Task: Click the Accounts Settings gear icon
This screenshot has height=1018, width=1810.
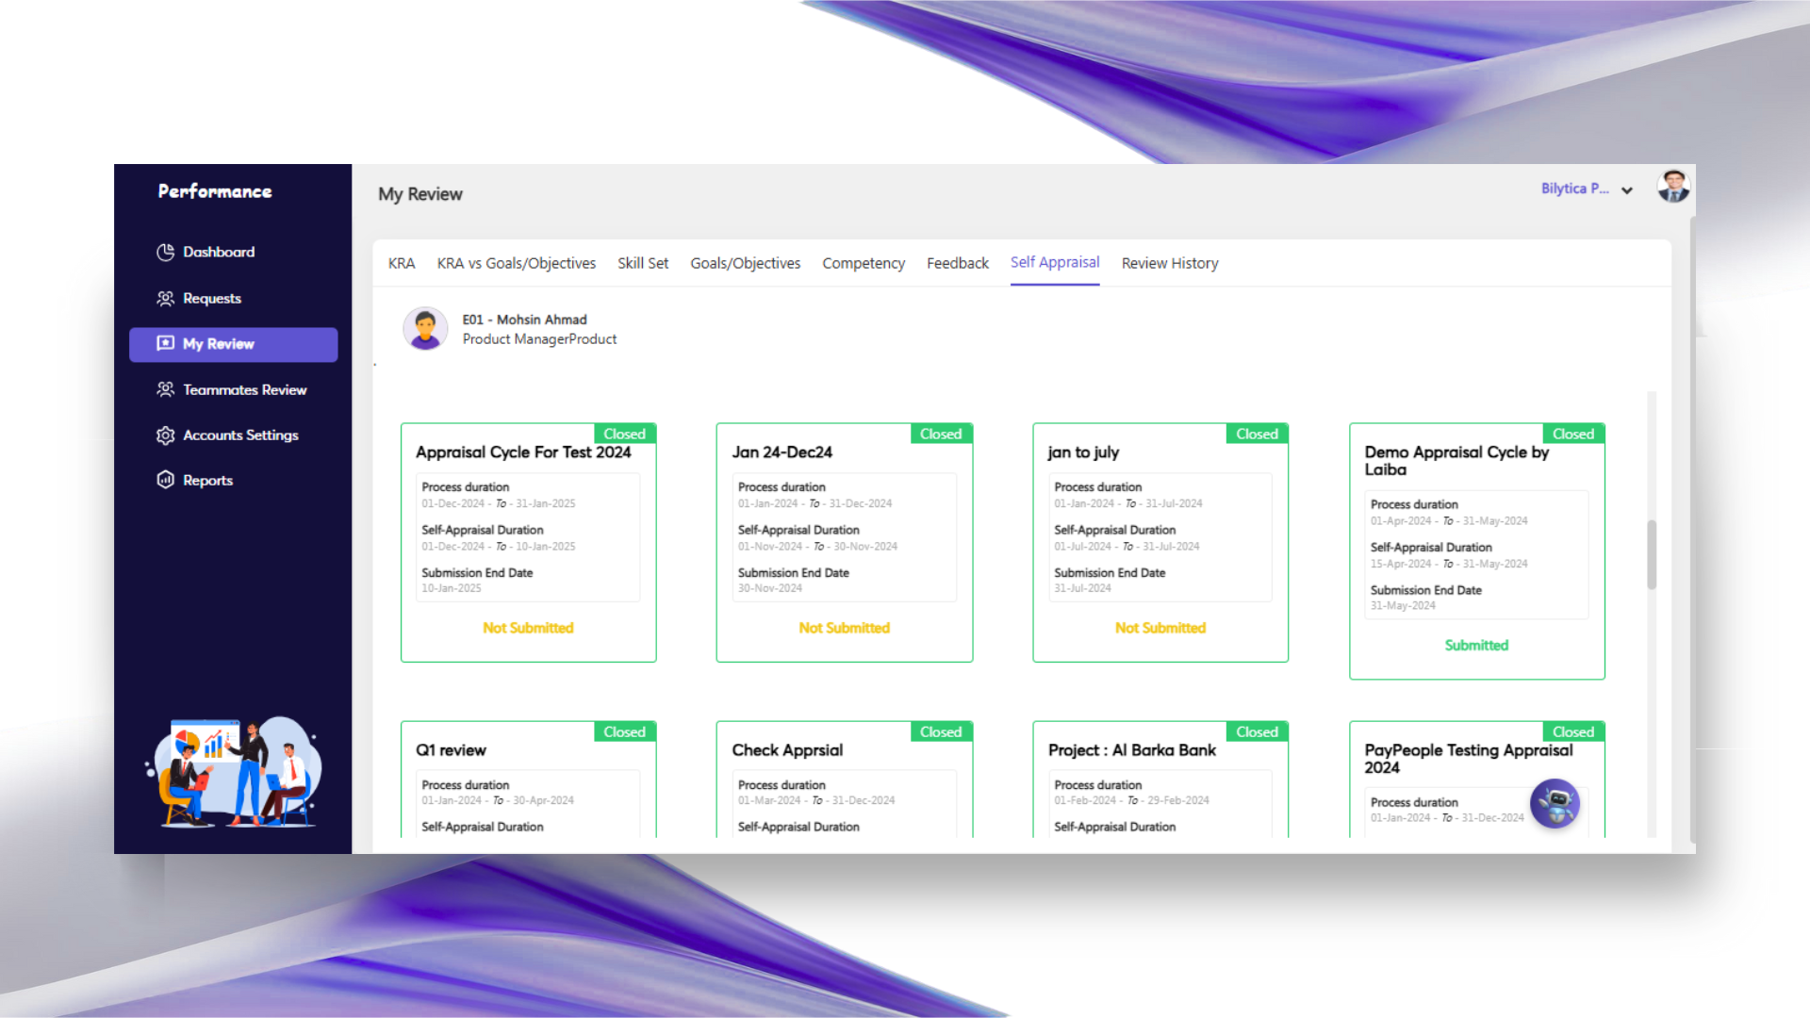Action: pos(165,435)
